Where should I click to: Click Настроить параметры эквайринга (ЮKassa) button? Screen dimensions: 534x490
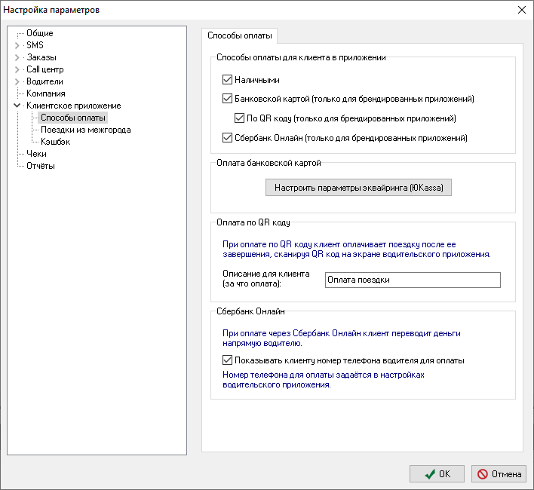pyautogui.click(x=358, y=187)
